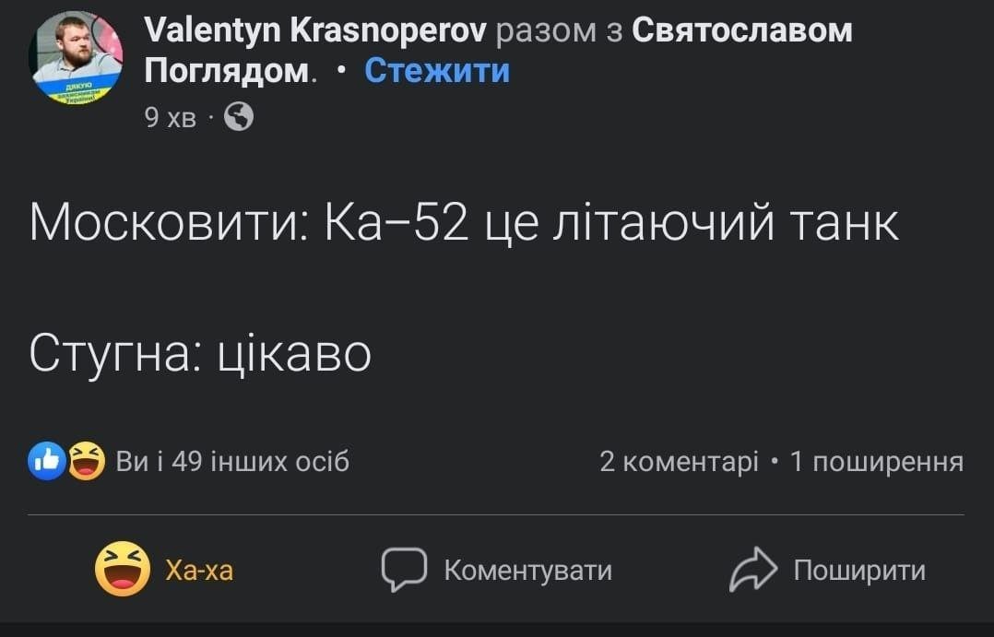The width and height of the screenshot is (994, 637).
Task: Open Valentyn Krasnoperov's profile name link
Action: click(315, 31)
